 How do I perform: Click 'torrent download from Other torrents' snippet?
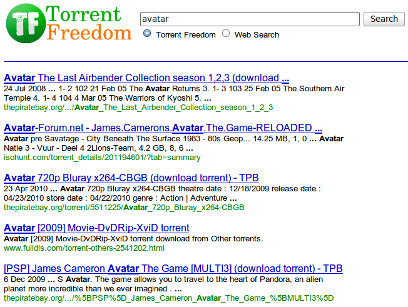coord(196,239)
